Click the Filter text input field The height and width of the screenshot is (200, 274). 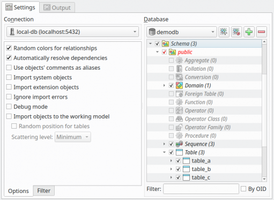point(201,189)
